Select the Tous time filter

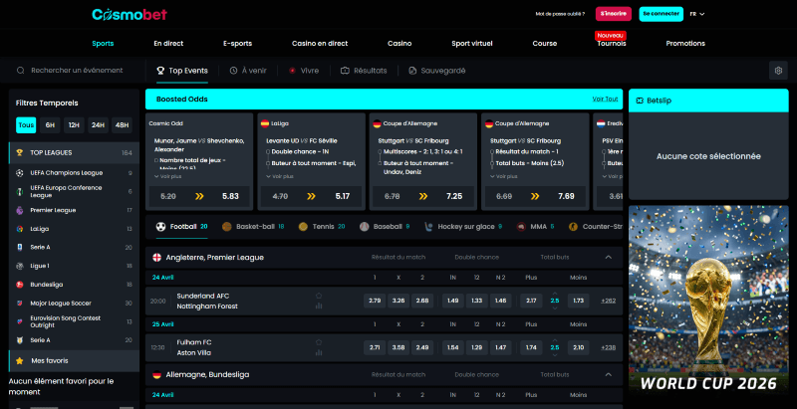coord(26,124)
